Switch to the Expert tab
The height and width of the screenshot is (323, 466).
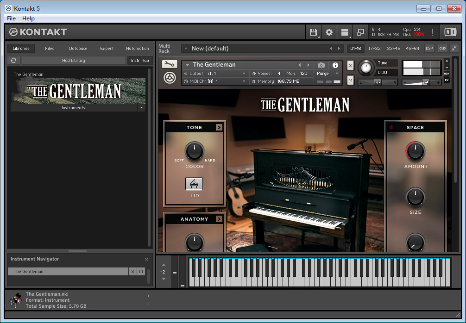point(107,49)
